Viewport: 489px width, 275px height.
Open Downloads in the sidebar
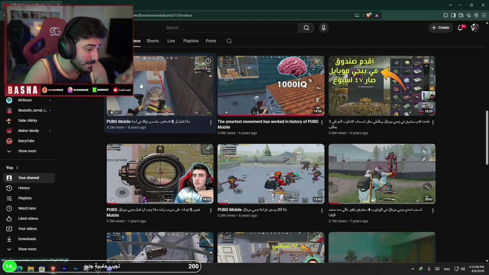[29, 239]
